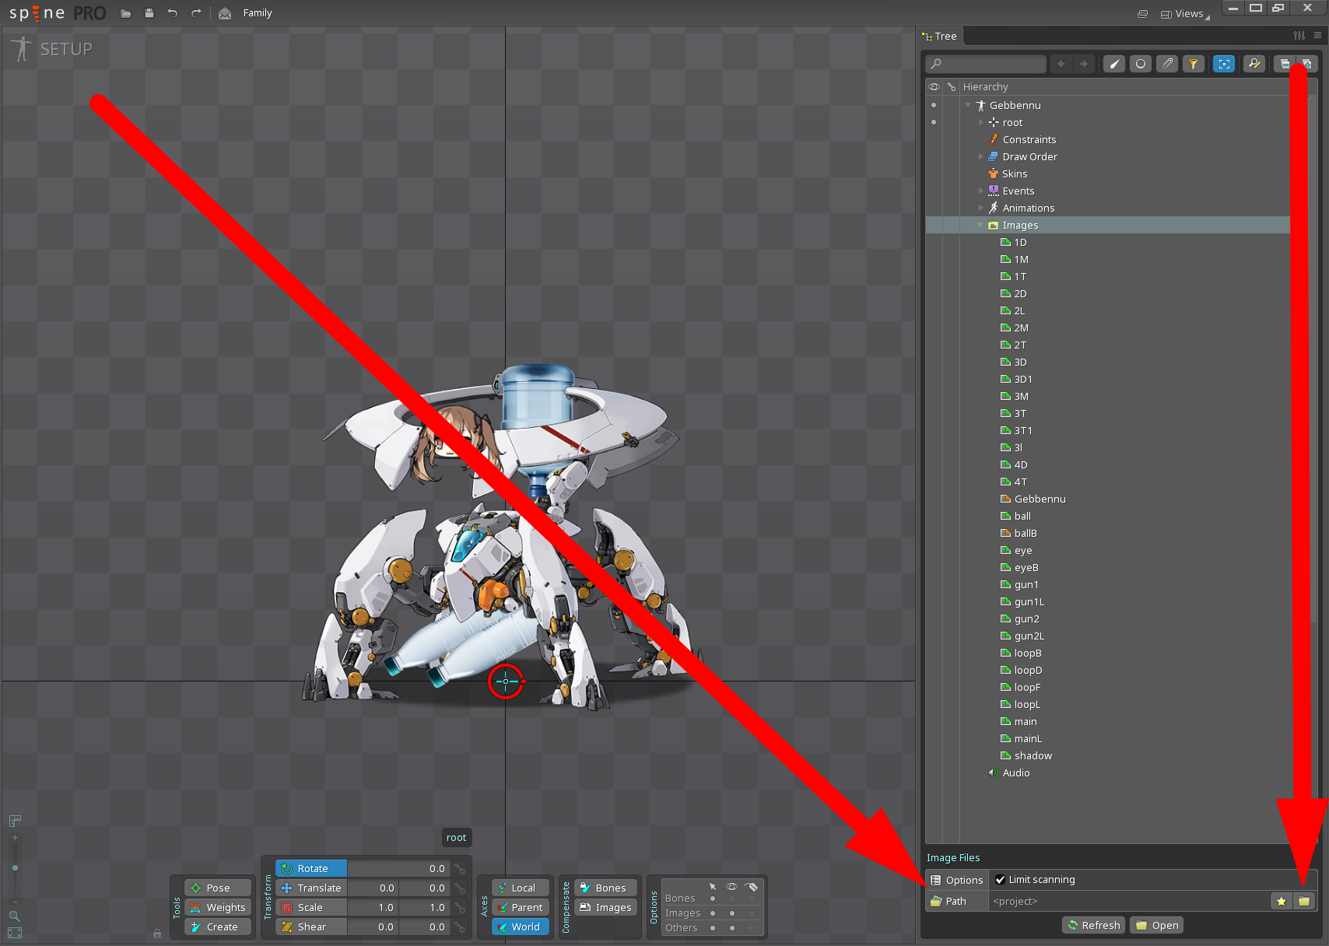
Task: Set axes to Parent
Action: point(521,907)
